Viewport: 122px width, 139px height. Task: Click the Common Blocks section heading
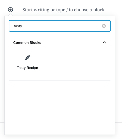27,42
